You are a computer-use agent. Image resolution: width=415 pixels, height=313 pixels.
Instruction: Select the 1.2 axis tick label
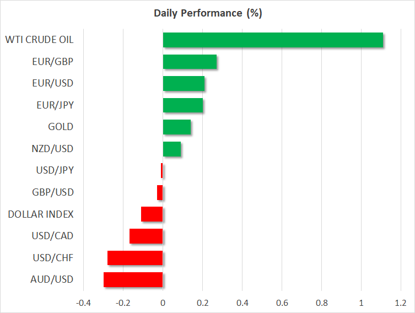[401, 303]
